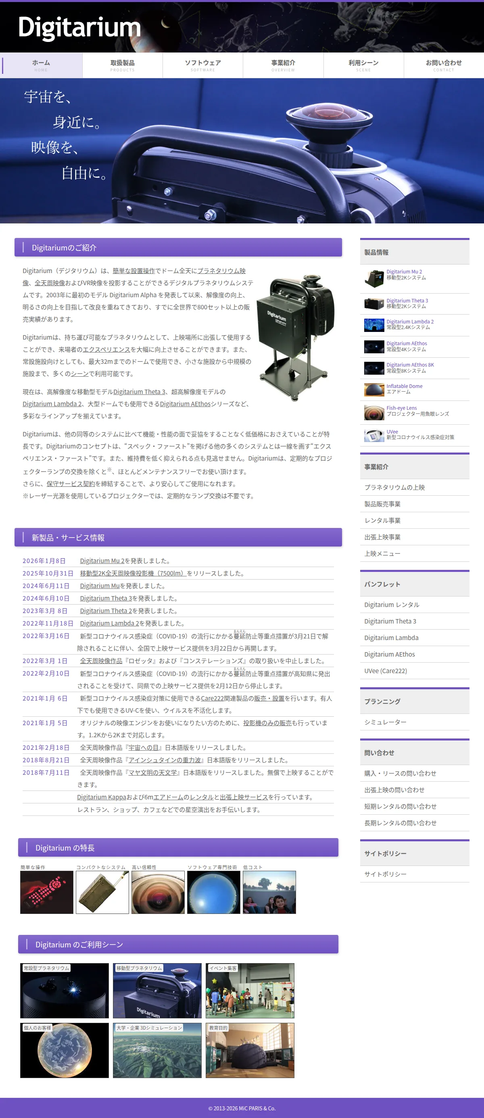Open 購入・リースの問い合わせ link
Viewport: 484px width, 1118px height.
pyautogui.click(x=415, y=773)
